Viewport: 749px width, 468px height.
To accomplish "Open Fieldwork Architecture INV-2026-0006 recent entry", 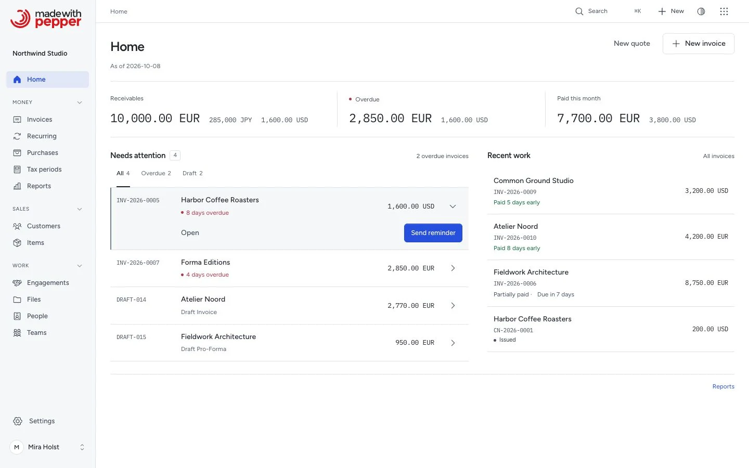I will coord(611,283).
